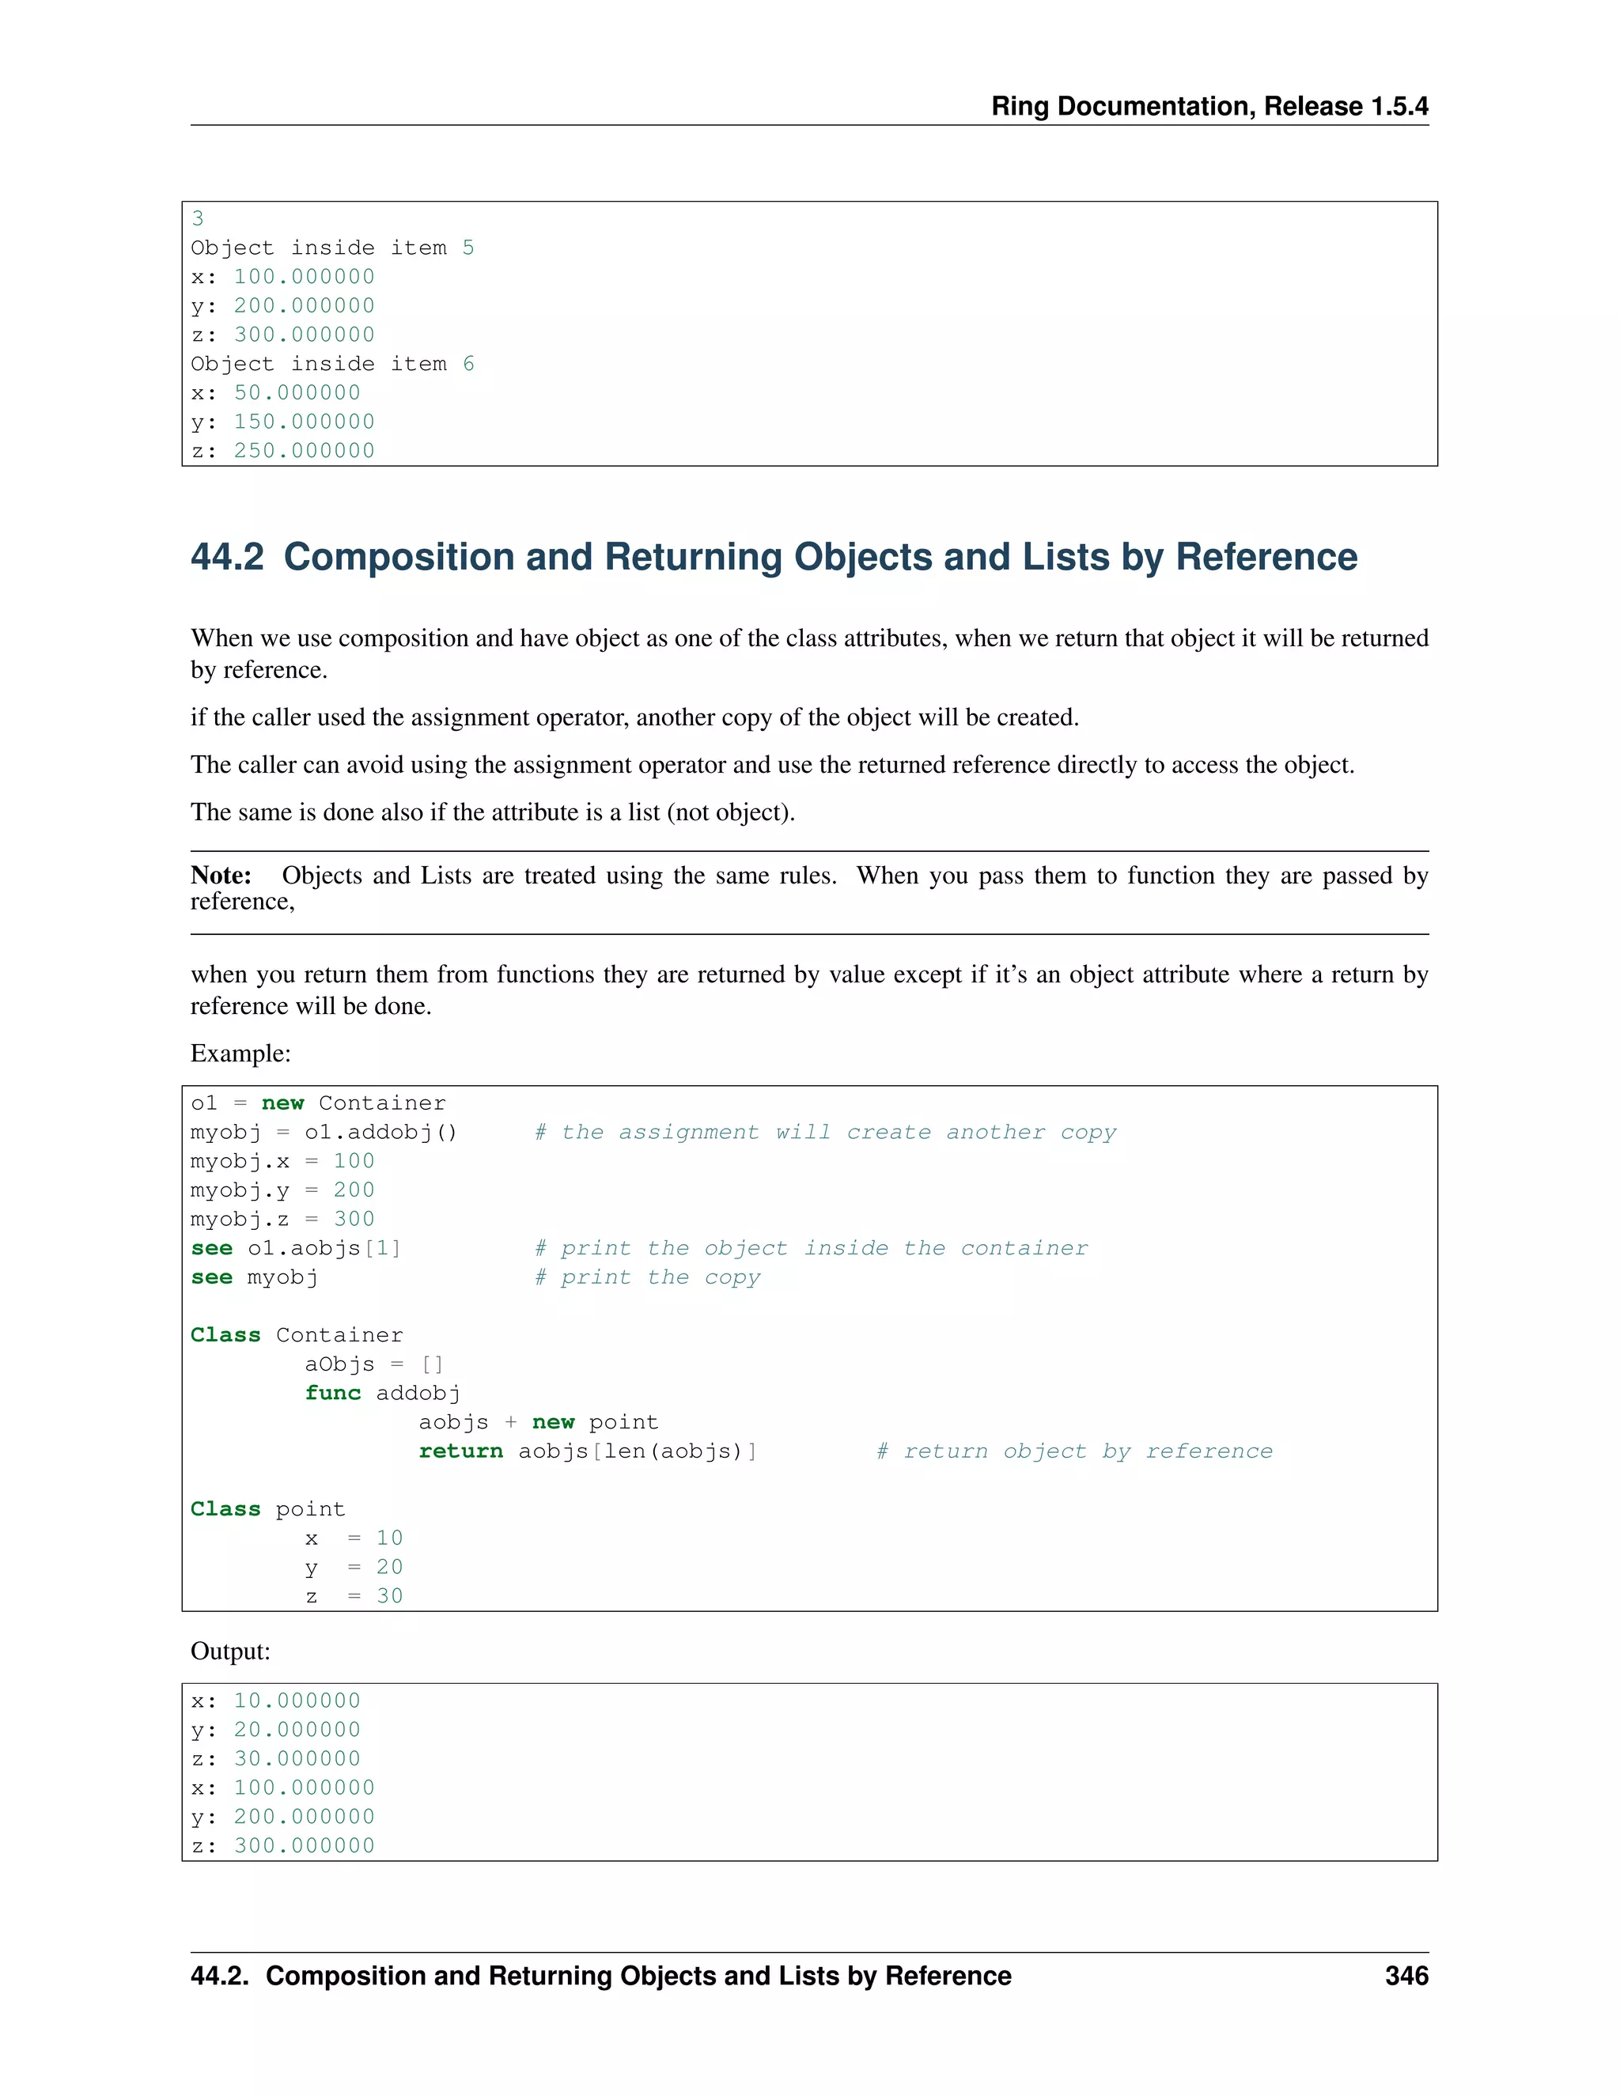
Task: Click 'new Container' in first code line
Action: pos(353,1103)
